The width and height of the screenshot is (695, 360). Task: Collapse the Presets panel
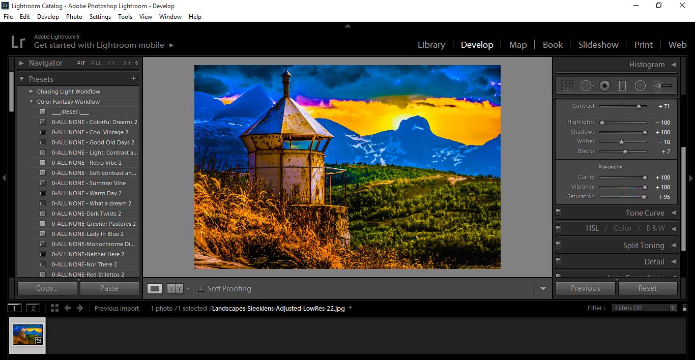(22, 79)
